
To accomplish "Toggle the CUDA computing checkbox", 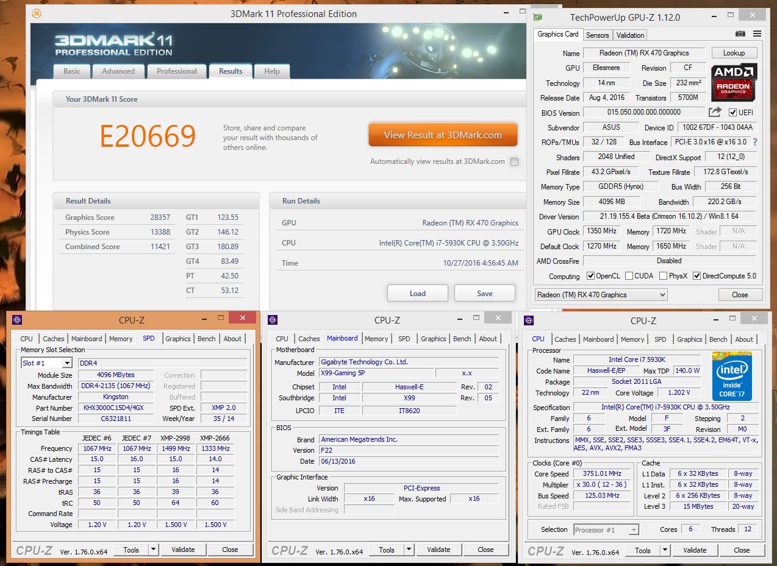I will (629, 276).
